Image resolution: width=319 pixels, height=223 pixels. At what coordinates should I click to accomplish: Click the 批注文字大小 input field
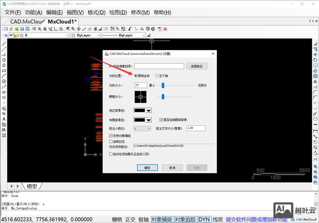[x=196, y=128]
